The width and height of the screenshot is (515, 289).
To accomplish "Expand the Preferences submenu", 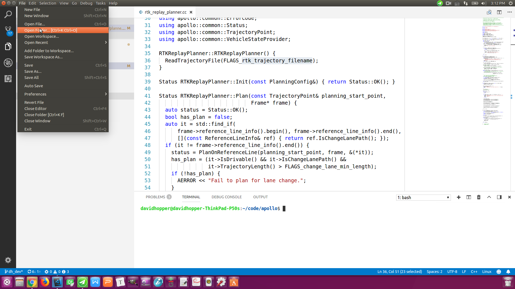I will [x=63, y=94].
